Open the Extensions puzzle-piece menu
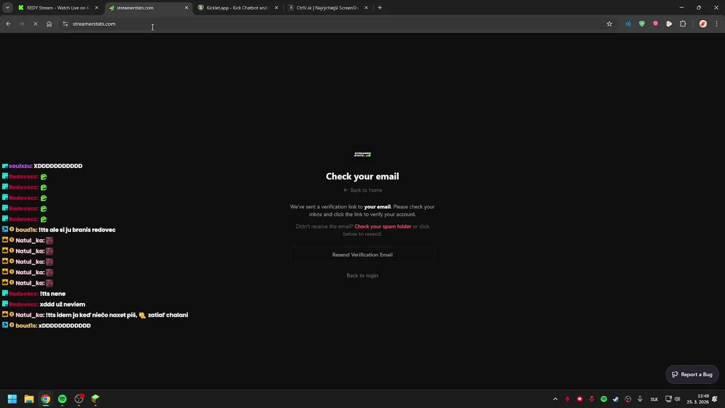 (683, 24)
